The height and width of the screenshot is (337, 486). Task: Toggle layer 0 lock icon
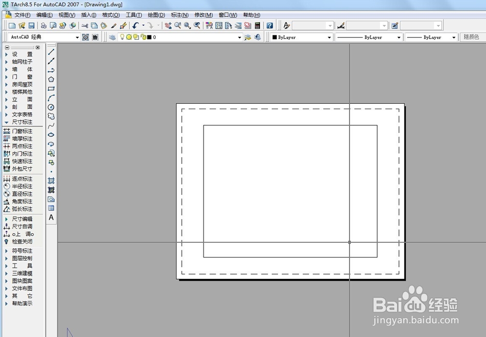[x=143, y=37]
